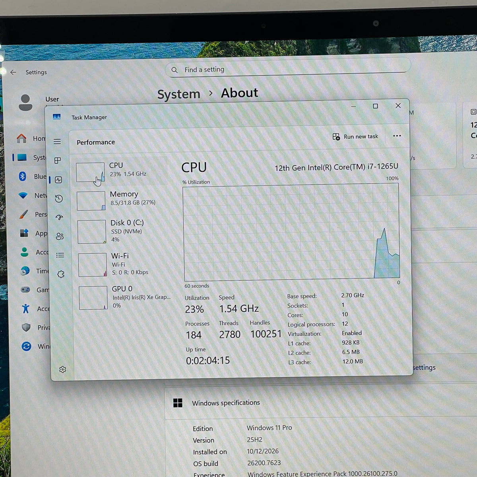Open the Services page in Task Manager
Viewport: 477px width, 477px height.
coord(60,274)
